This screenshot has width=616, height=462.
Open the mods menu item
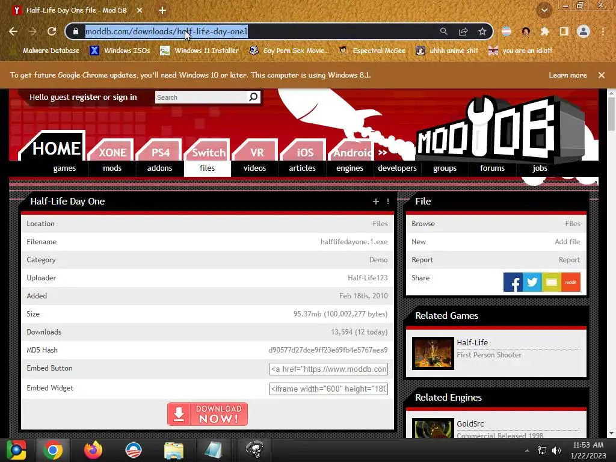(112, 168)
